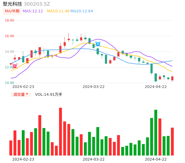The height and width of the screenshot is (163, 185).
Task: Select the MA10:11.46 legend label
Action: tap(58, 11)
